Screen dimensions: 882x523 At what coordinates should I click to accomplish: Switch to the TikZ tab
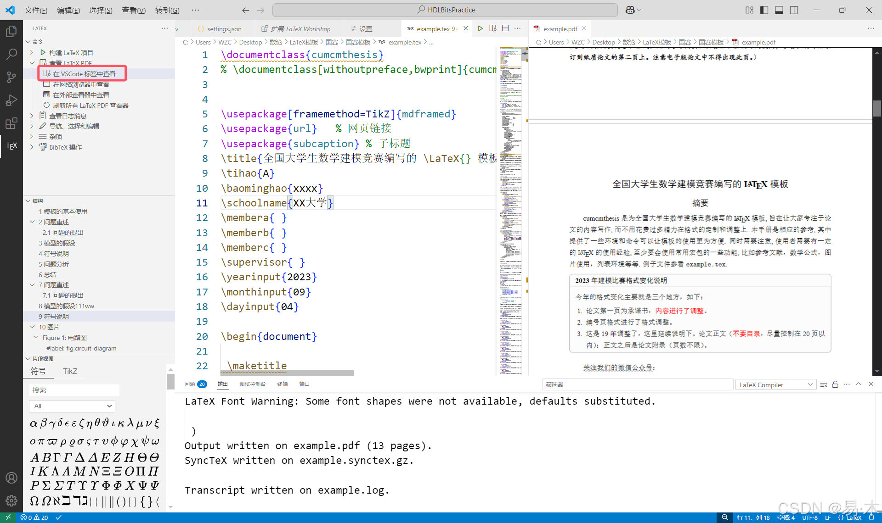(x=70, y=371)
